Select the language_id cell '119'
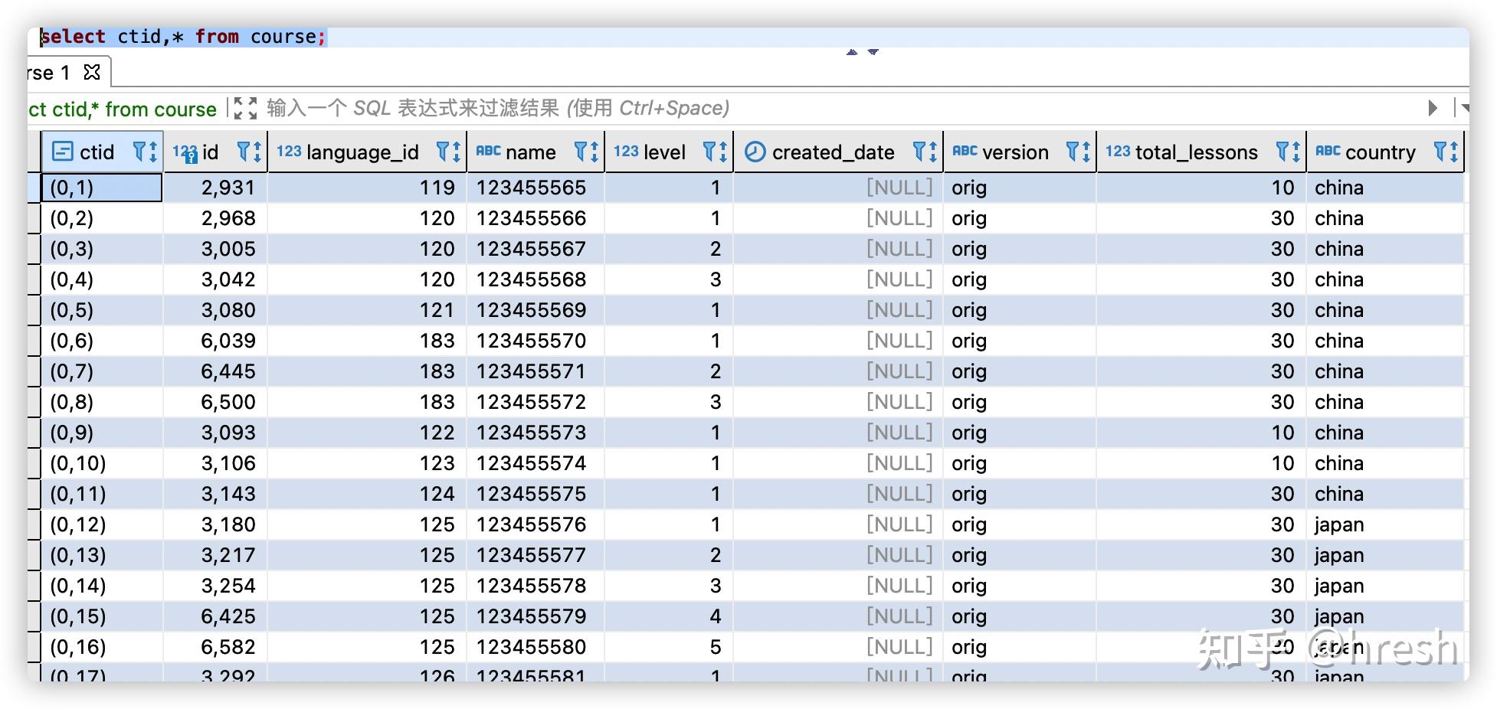The width and height of the screenshot is (1497, 709). click(x=367, y=188)
